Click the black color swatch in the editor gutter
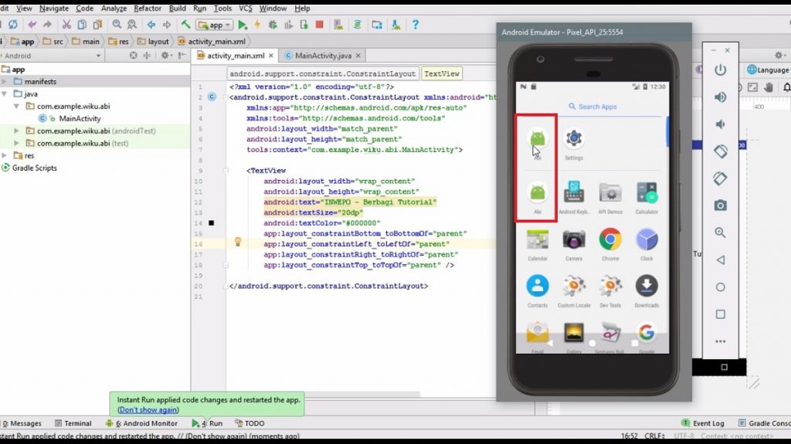The width and height of the screenshot is (791, 444). point(212,223)
